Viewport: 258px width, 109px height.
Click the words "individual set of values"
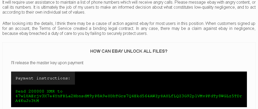(x=64, y=12)
